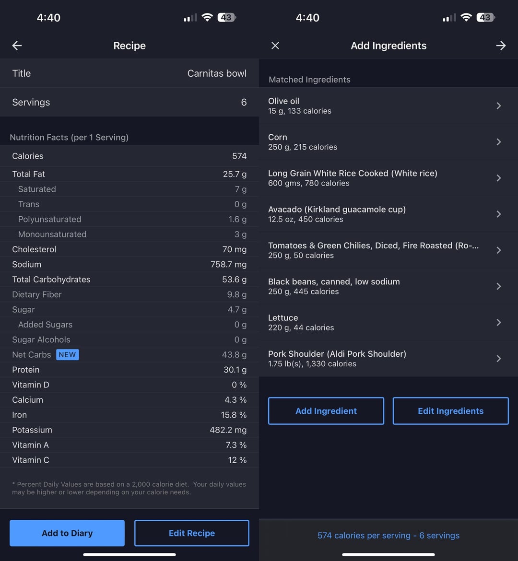Tap chevron for Pork Shoulder Aldi
518x561 pixels.
(x=499, y=359)
